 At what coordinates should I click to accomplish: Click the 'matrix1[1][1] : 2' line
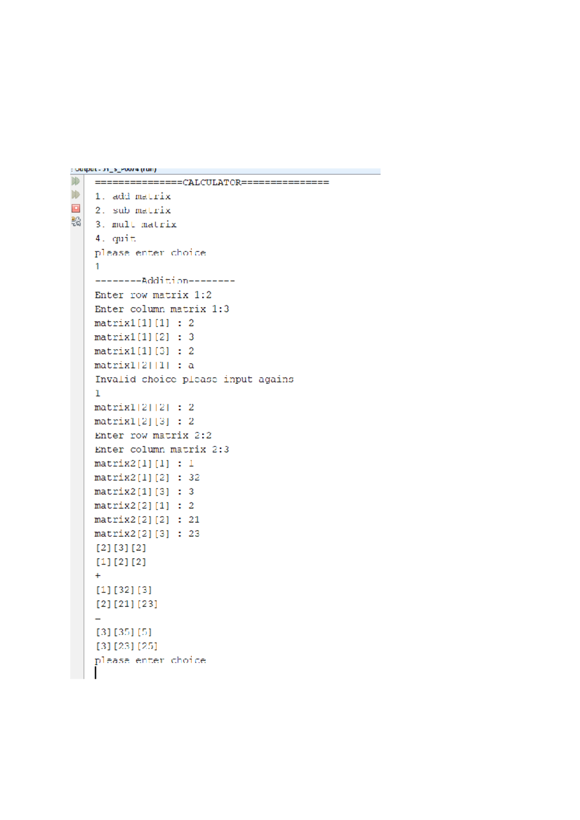(x=144, y=323)
